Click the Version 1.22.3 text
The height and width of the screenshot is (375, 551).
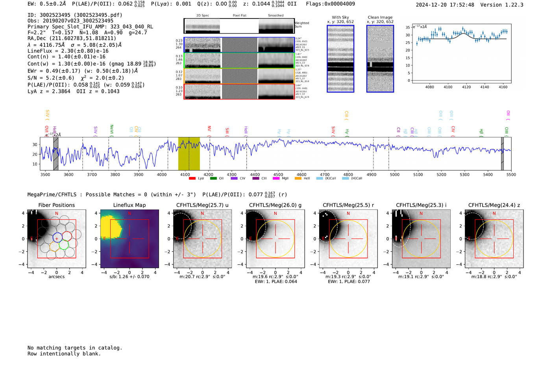502,5
